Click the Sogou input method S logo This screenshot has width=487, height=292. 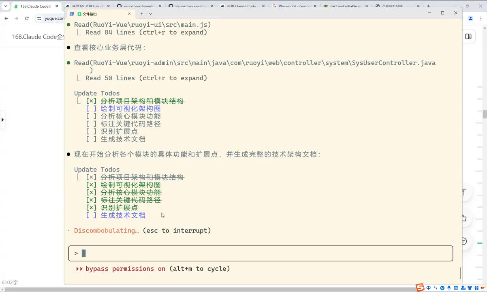[x=420, y=288]
